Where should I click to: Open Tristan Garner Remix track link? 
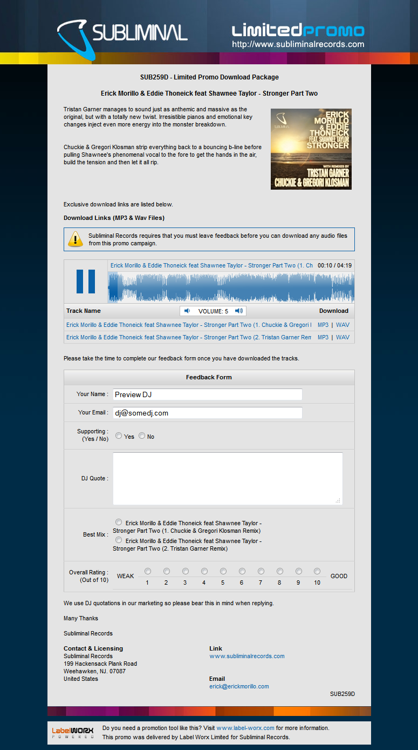[x=189, y=337]
